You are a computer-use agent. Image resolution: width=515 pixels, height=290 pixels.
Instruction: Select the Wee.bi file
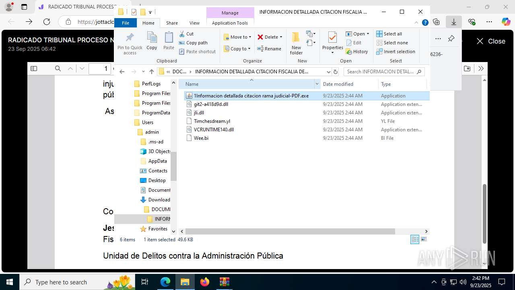[x=201, y=138]
